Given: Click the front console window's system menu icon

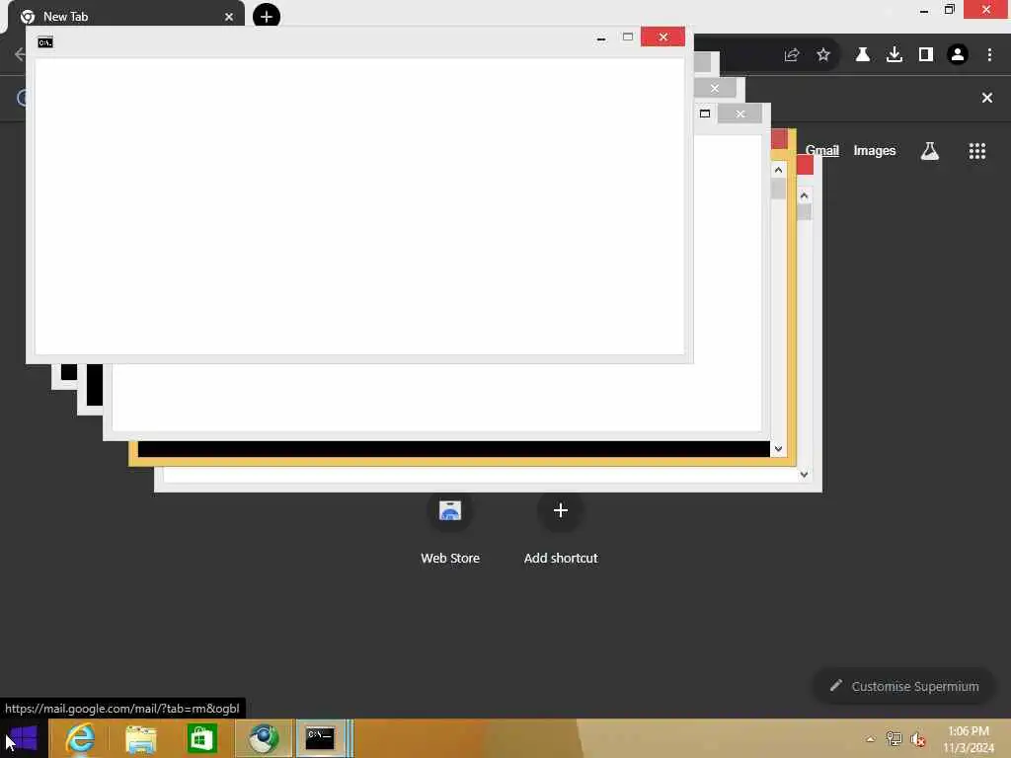Looking at the screenshot, I should (45, 42).
